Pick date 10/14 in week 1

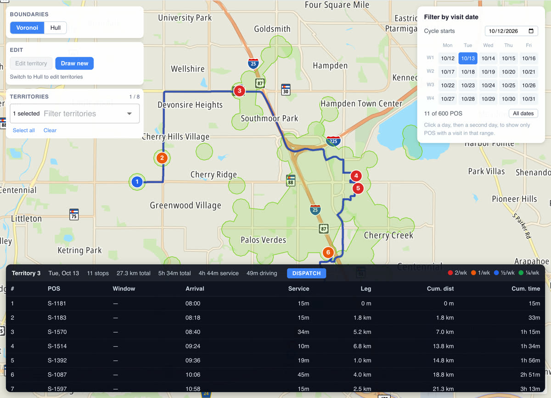coord(488,58)
